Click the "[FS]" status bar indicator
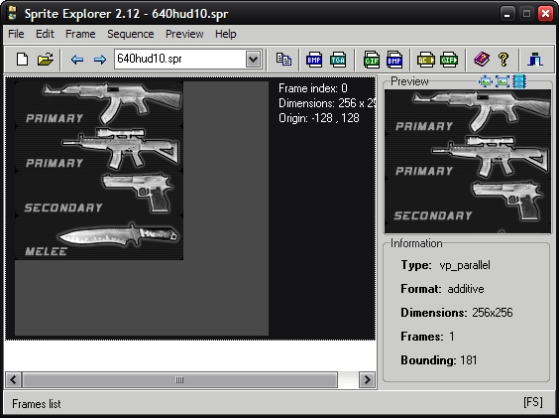The height and width of the screenshot is (418, 559). click(533, 402)
